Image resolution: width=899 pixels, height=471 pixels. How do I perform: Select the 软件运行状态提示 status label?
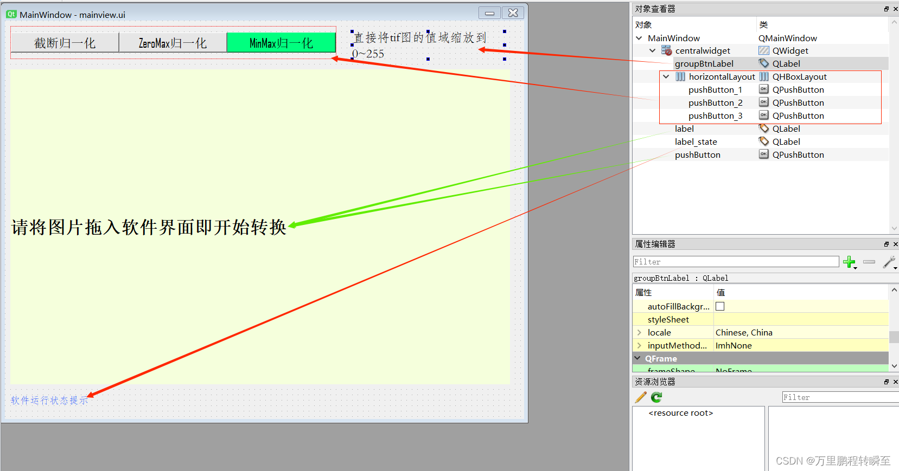click(49, 400)
